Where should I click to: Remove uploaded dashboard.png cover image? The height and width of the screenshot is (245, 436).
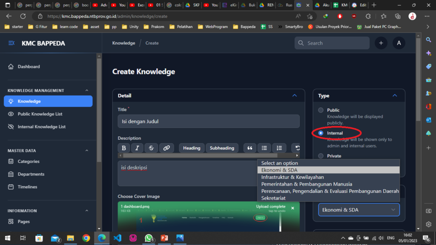[x=293, y=208]
